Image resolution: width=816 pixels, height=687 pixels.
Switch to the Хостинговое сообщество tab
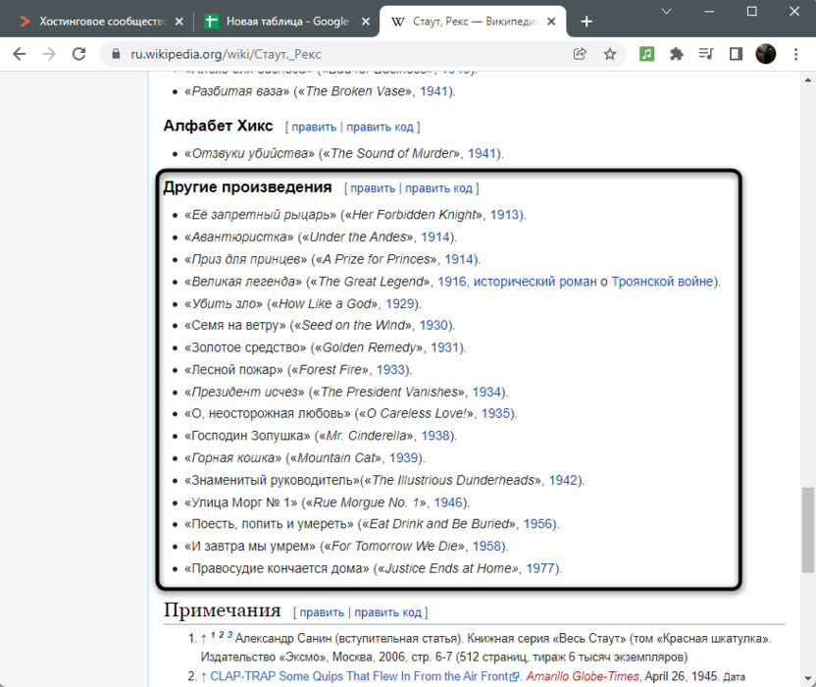pos(96,22)
